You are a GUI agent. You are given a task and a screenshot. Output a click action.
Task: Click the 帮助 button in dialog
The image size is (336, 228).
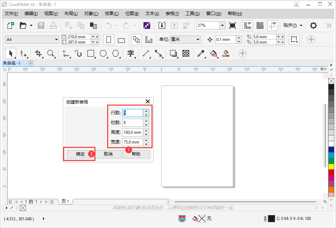(x=136, y=154)
